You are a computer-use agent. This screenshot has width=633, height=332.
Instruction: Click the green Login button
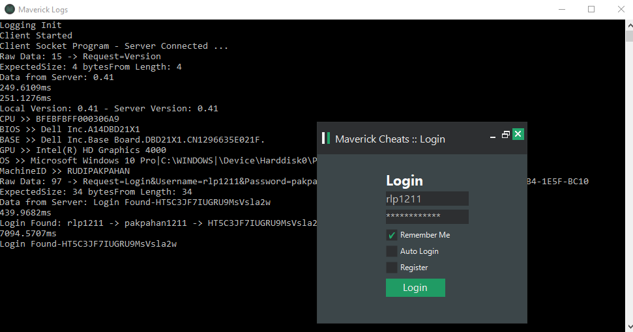pyautogui.click(x=415, y=288)
